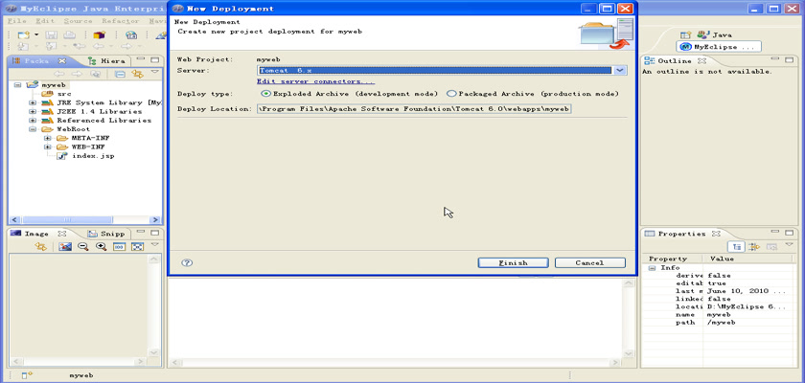The image size is (805, 383).
Task: Maximize the Outline panel
Action: tap(788, 60)
